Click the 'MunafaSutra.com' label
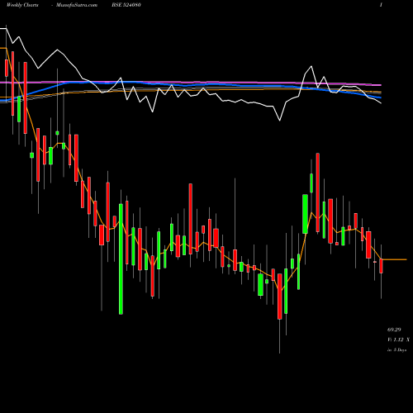413x413 pixels. 77,5
